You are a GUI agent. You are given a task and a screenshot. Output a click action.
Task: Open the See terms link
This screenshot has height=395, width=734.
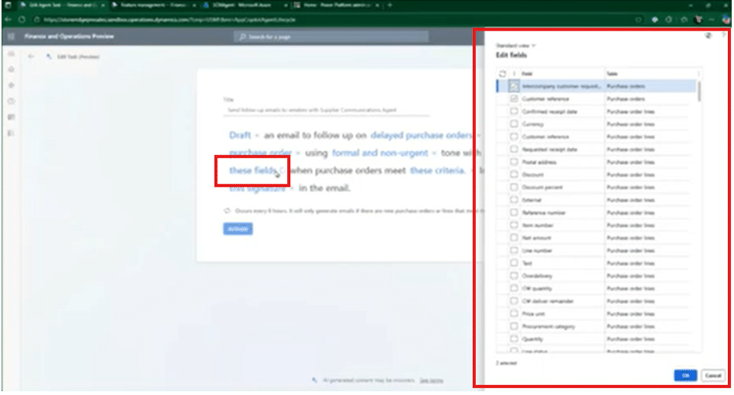pos(431,380)
